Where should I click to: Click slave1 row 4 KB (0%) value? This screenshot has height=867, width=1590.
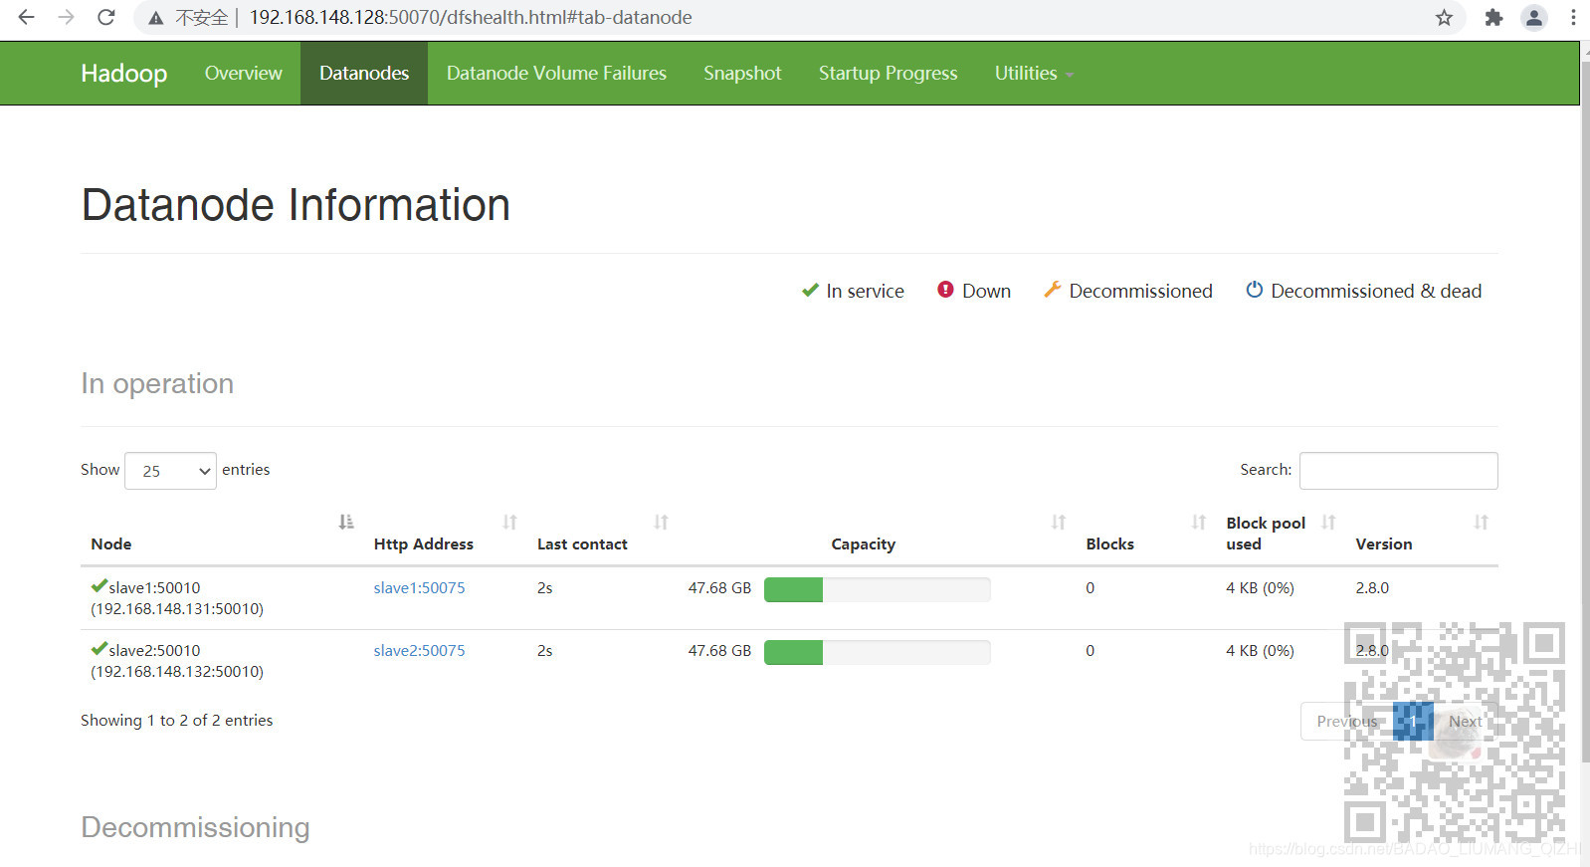pos(1260,587)
